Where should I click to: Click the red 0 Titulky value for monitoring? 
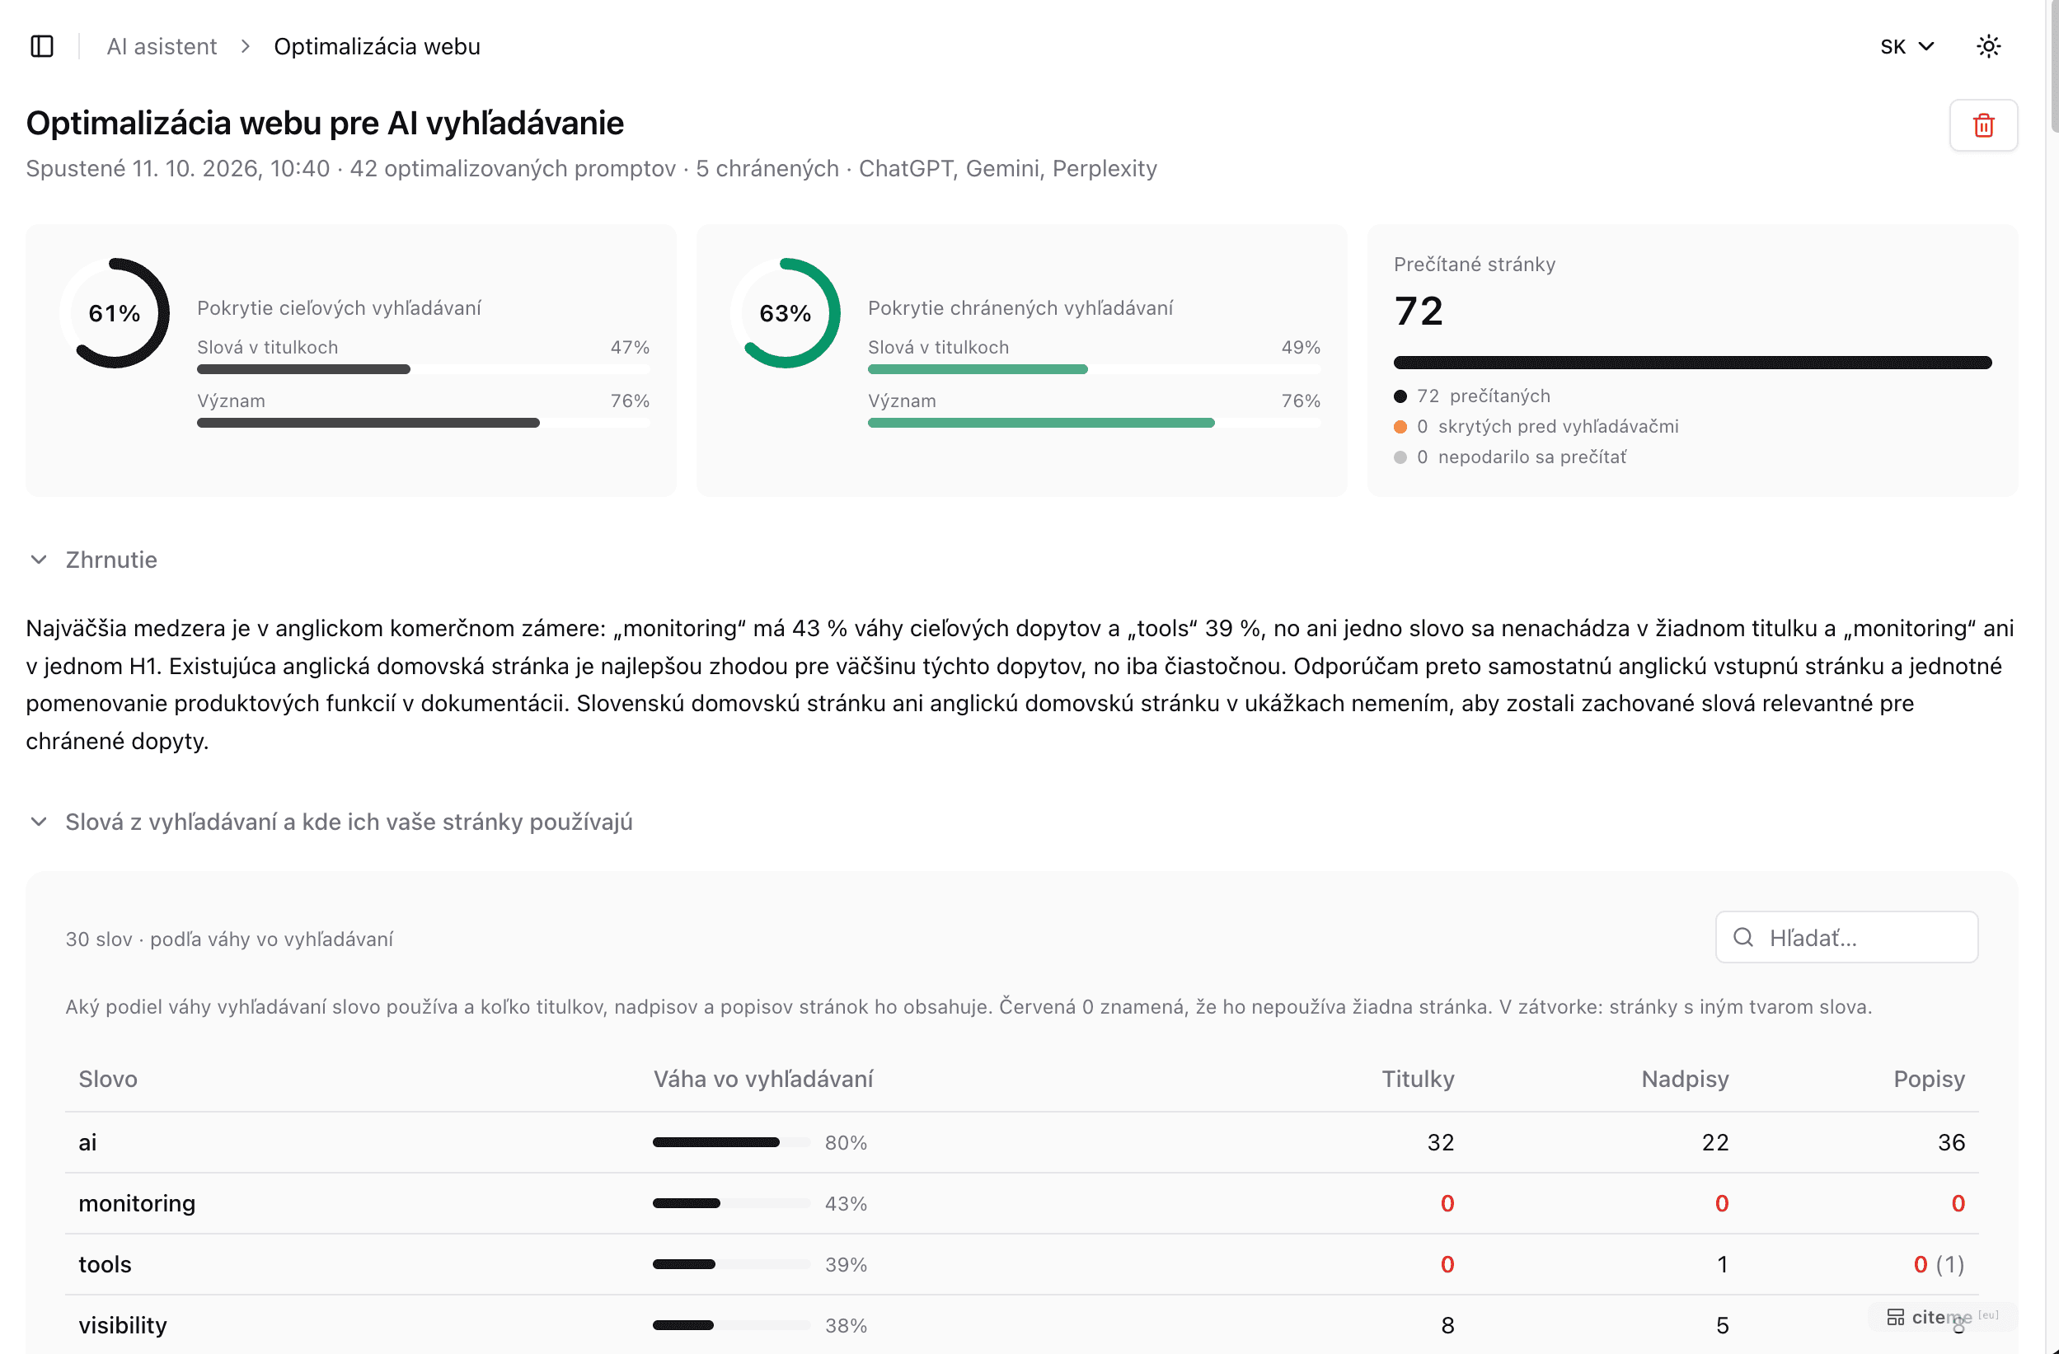[1447, 1203]
